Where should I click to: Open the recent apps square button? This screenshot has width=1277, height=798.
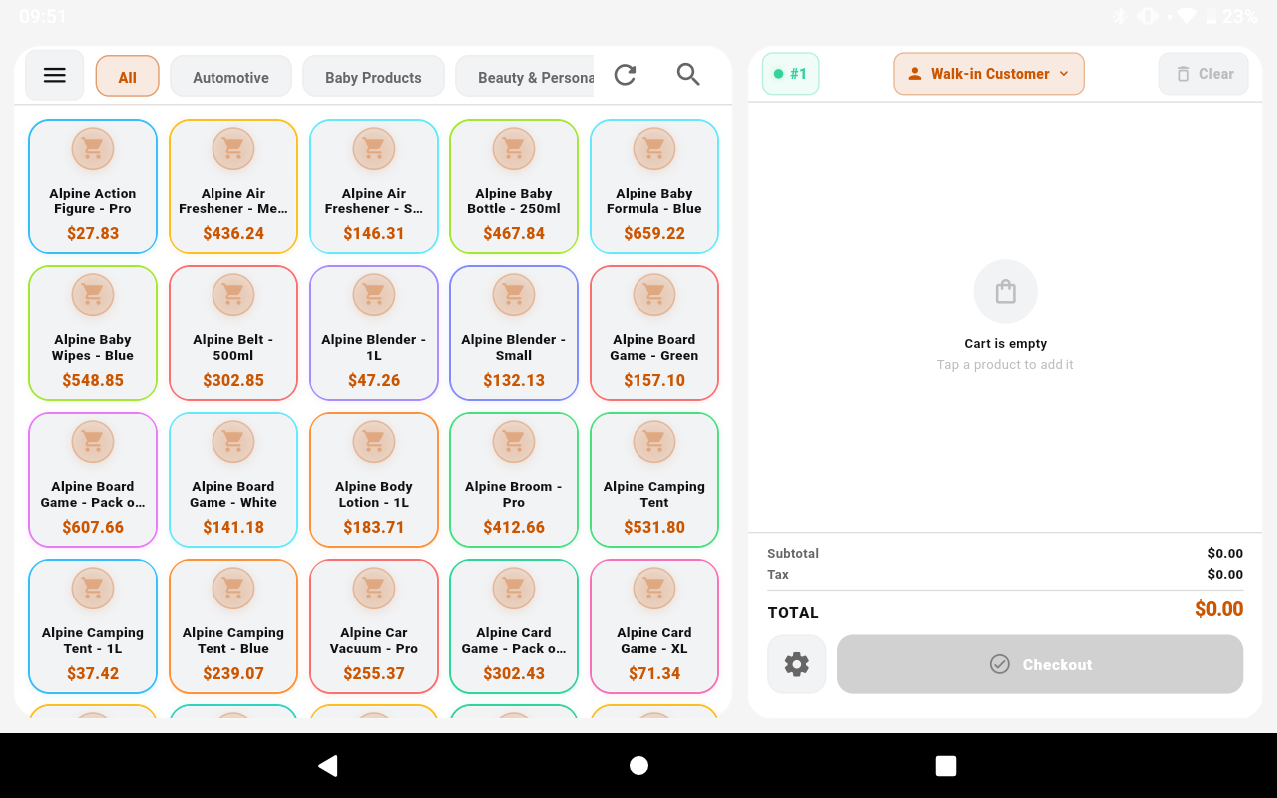pyautogui.click(x=946, y=765)
